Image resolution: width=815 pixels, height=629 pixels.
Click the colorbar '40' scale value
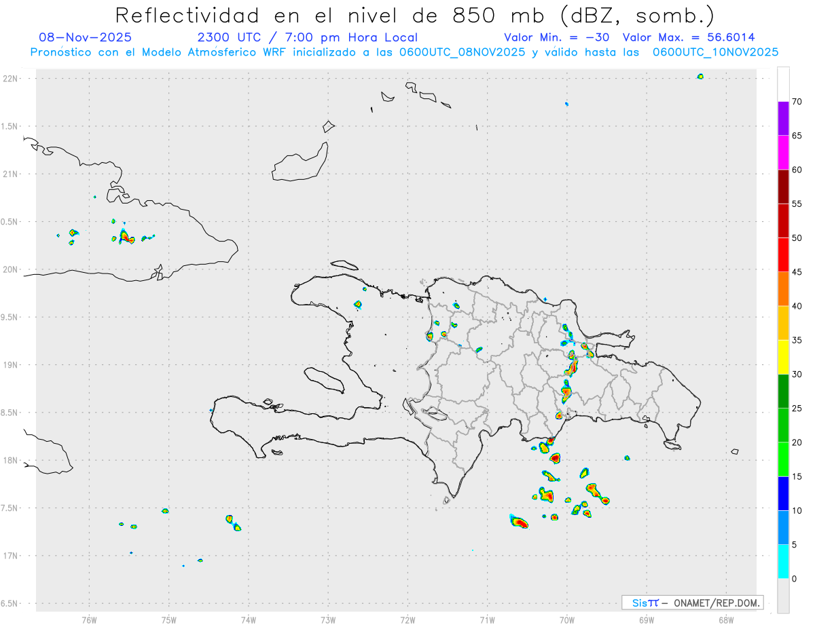pyautogui.click(x=797, y=306)
